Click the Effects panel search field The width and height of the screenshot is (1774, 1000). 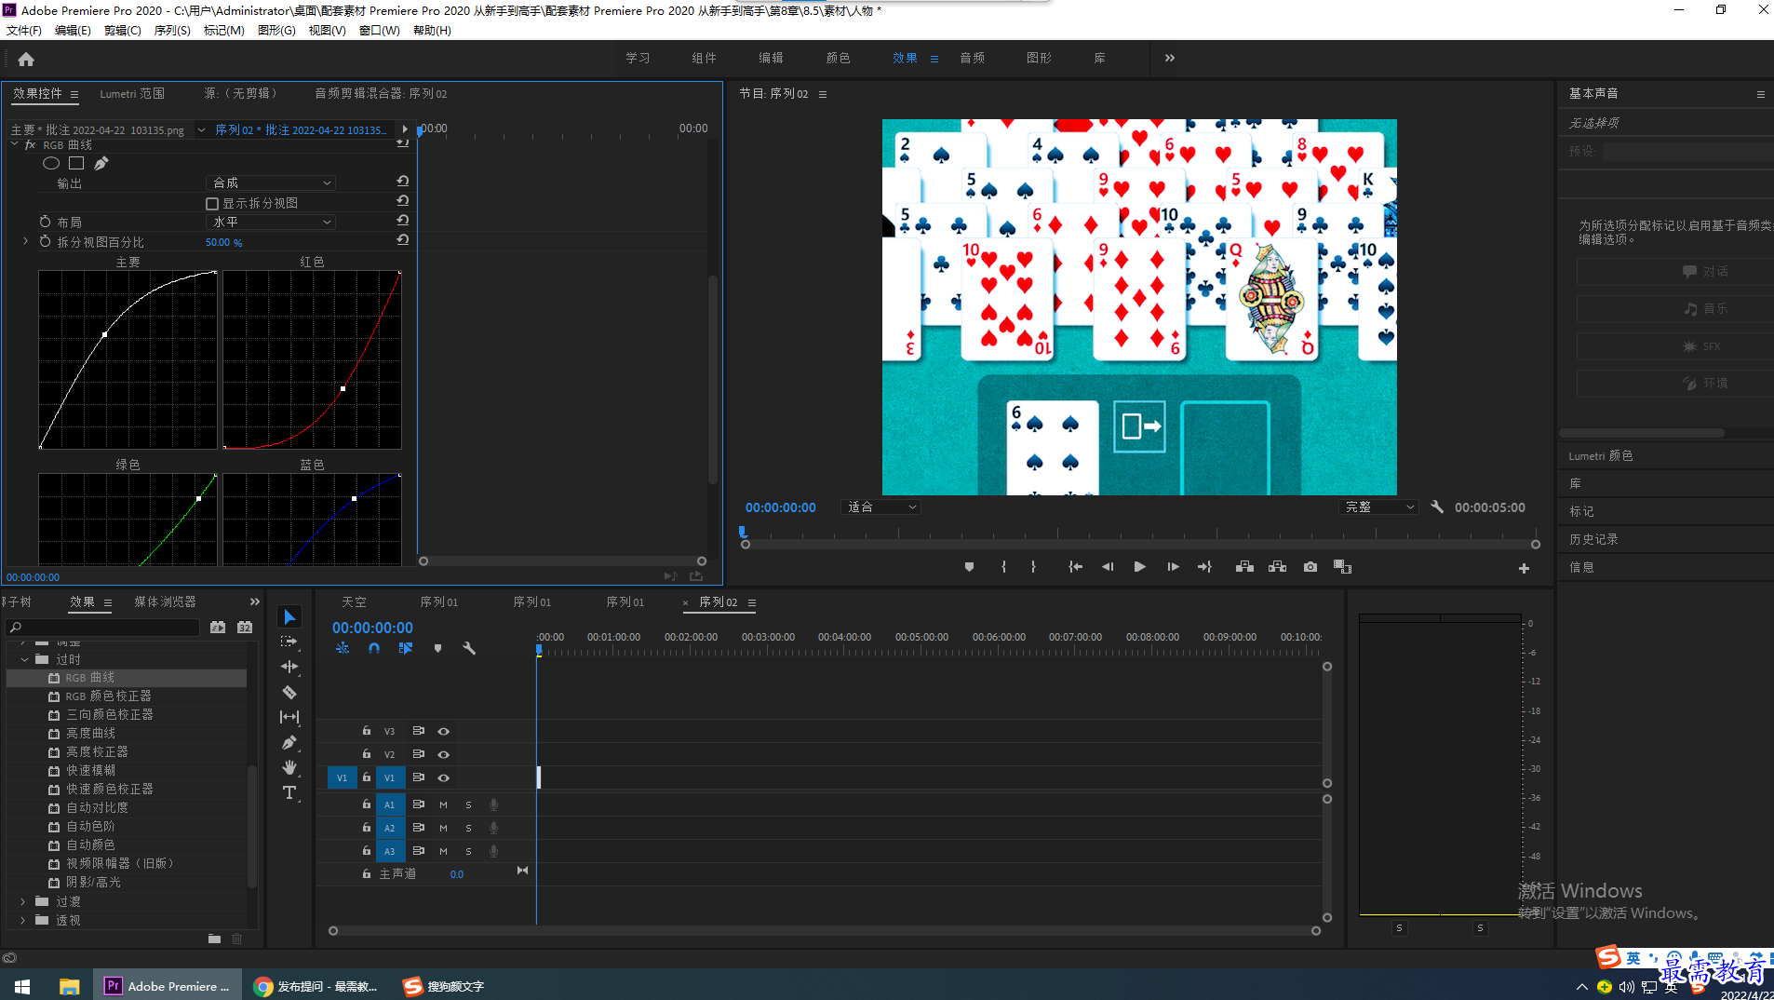click(104, 627)
